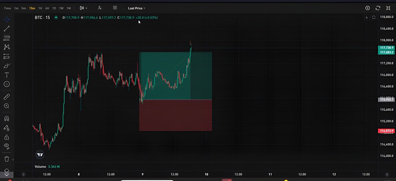Click the trash icon to remove drawings
Image resolution: width=396 pixels, height=181 pixels.
pos(7,159)
